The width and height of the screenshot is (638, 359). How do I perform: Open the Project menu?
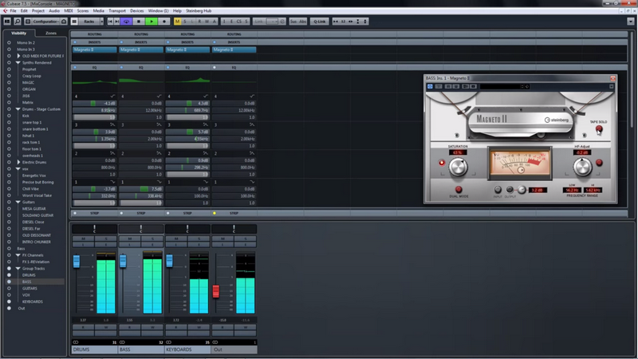click(x=37, y=10)
